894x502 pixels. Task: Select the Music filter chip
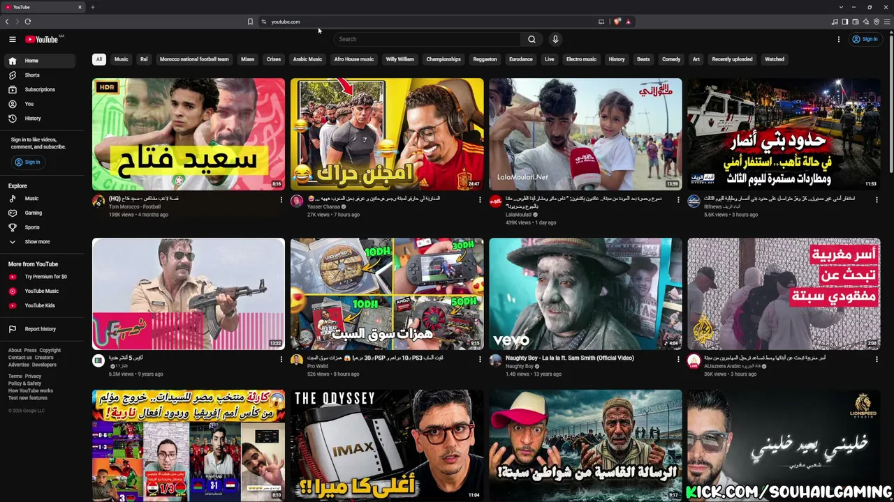pos(122,59)
